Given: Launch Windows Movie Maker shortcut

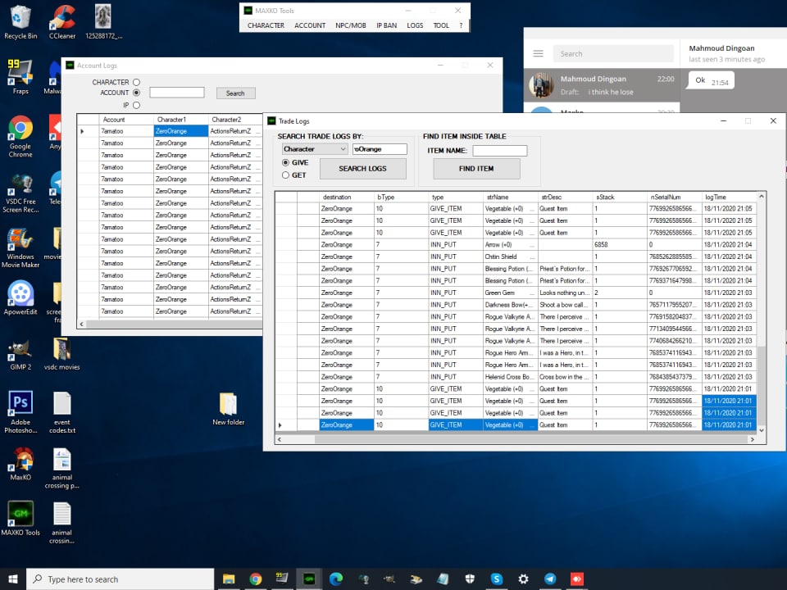Looking at the screenshot, I should coord(20,247).
